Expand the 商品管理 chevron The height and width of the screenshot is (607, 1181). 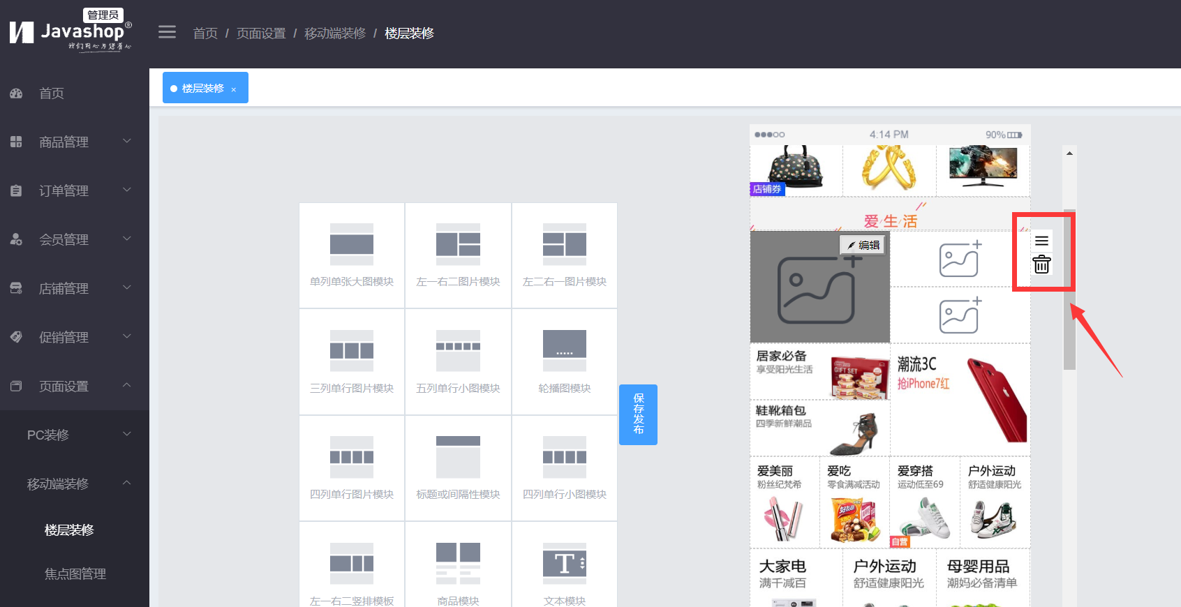127,141
